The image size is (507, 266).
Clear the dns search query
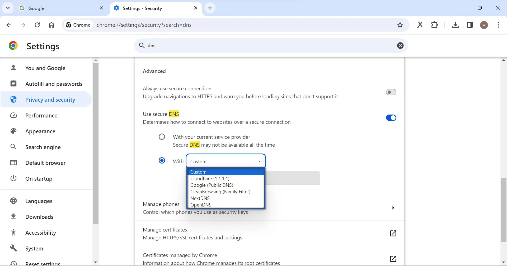point(400,46)
